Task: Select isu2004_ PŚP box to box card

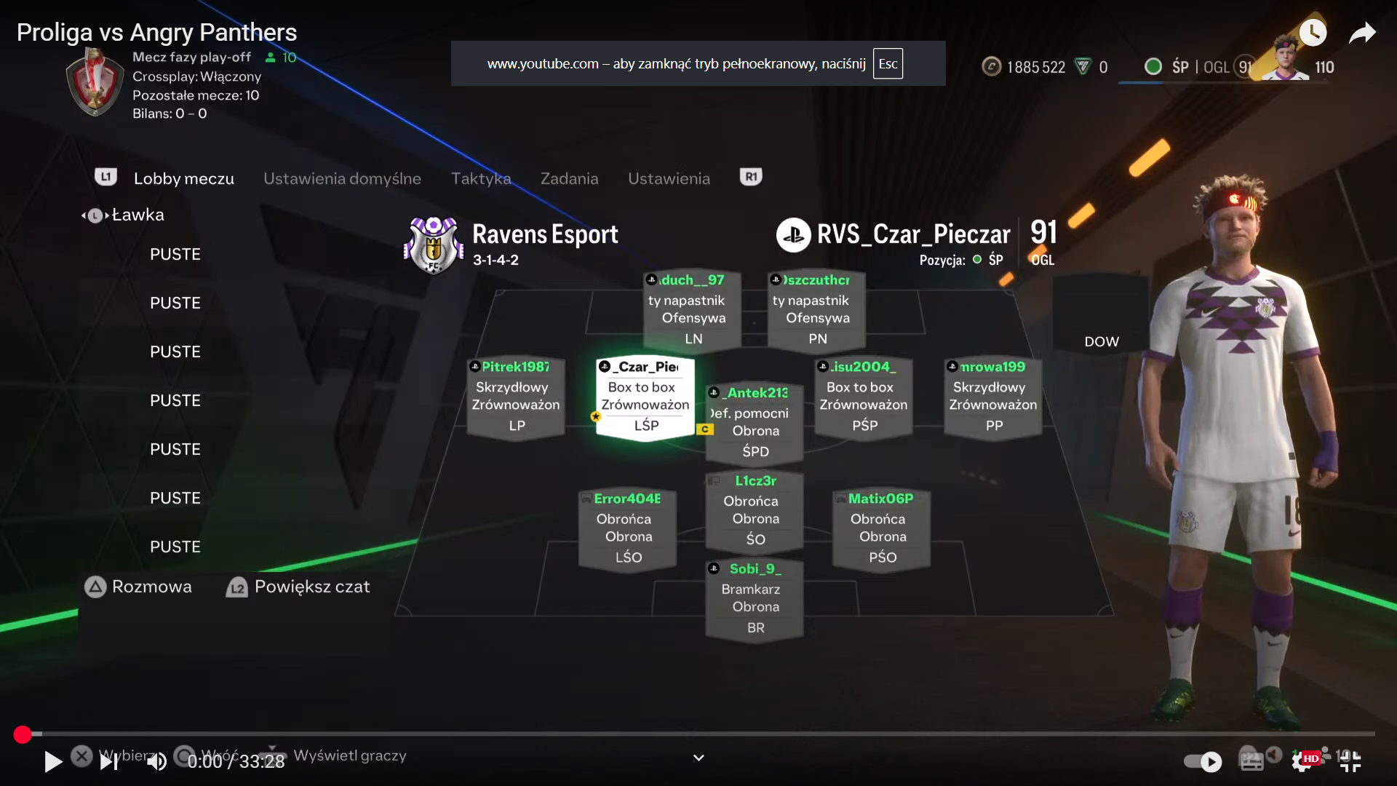Action: (x=864, y=397)
